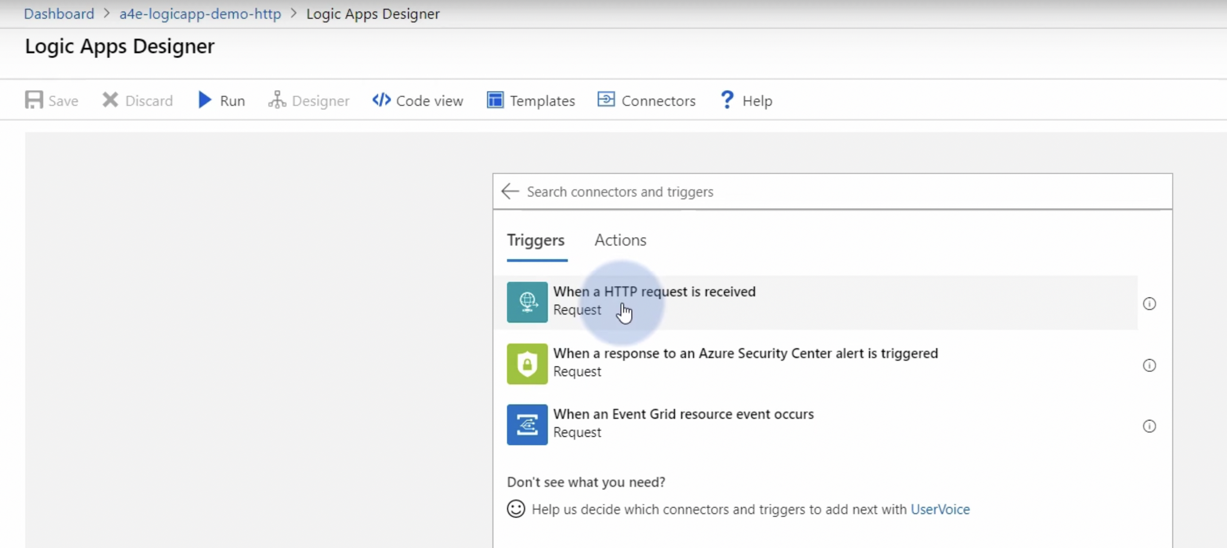Click the HTTP request globe icon
The image size is (1227, 548).
click(x=527, y=302)
